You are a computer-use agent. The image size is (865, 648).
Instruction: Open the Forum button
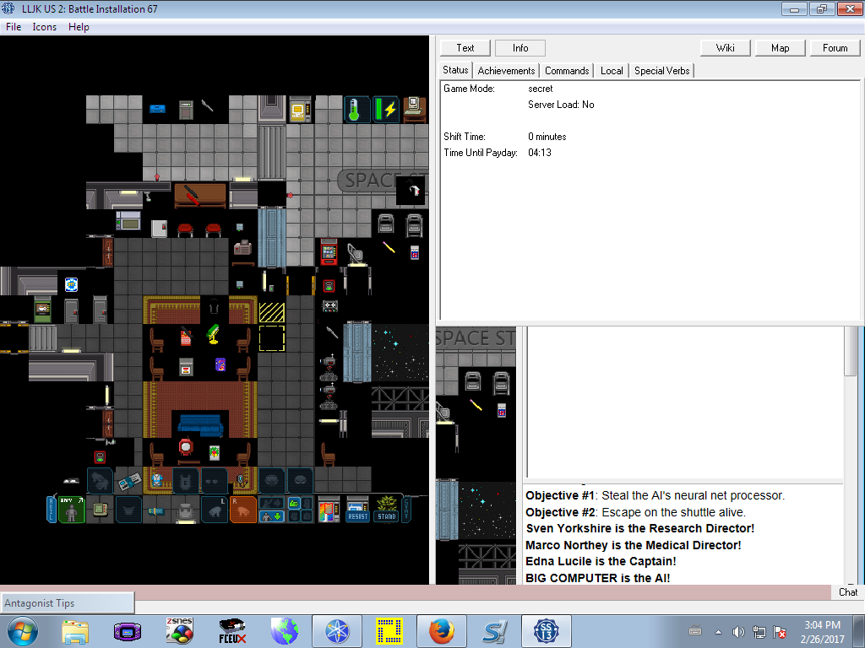click(835, 48)
